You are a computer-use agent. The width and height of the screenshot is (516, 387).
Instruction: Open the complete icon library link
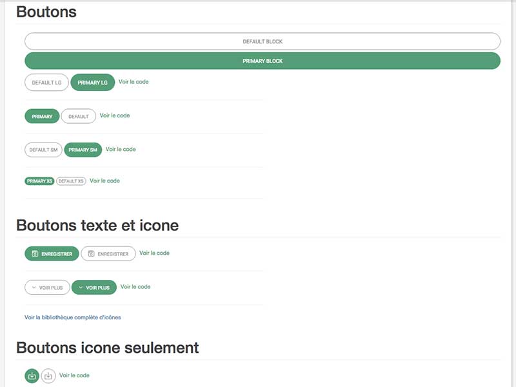pyautogui.click(x=73, y=317)
